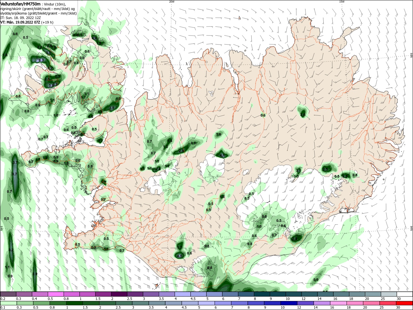Click the 'VT: Mán. 19.09.2022 07Z' valid time

(20, 22)
